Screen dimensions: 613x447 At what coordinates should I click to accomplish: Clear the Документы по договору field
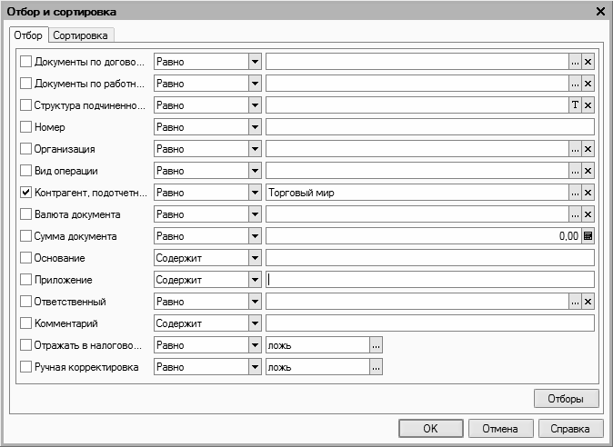[x=588, y=62]
